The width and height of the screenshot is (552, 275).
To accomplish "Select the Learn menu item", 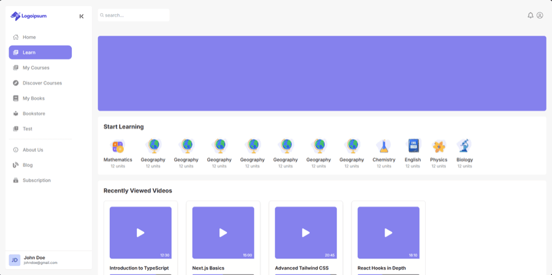I will pyautogui.click(x=40, y=53).
